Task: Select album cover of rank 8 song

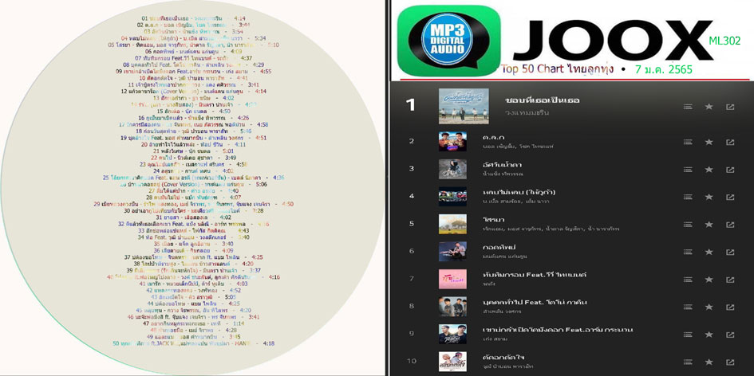Action: 452,307
